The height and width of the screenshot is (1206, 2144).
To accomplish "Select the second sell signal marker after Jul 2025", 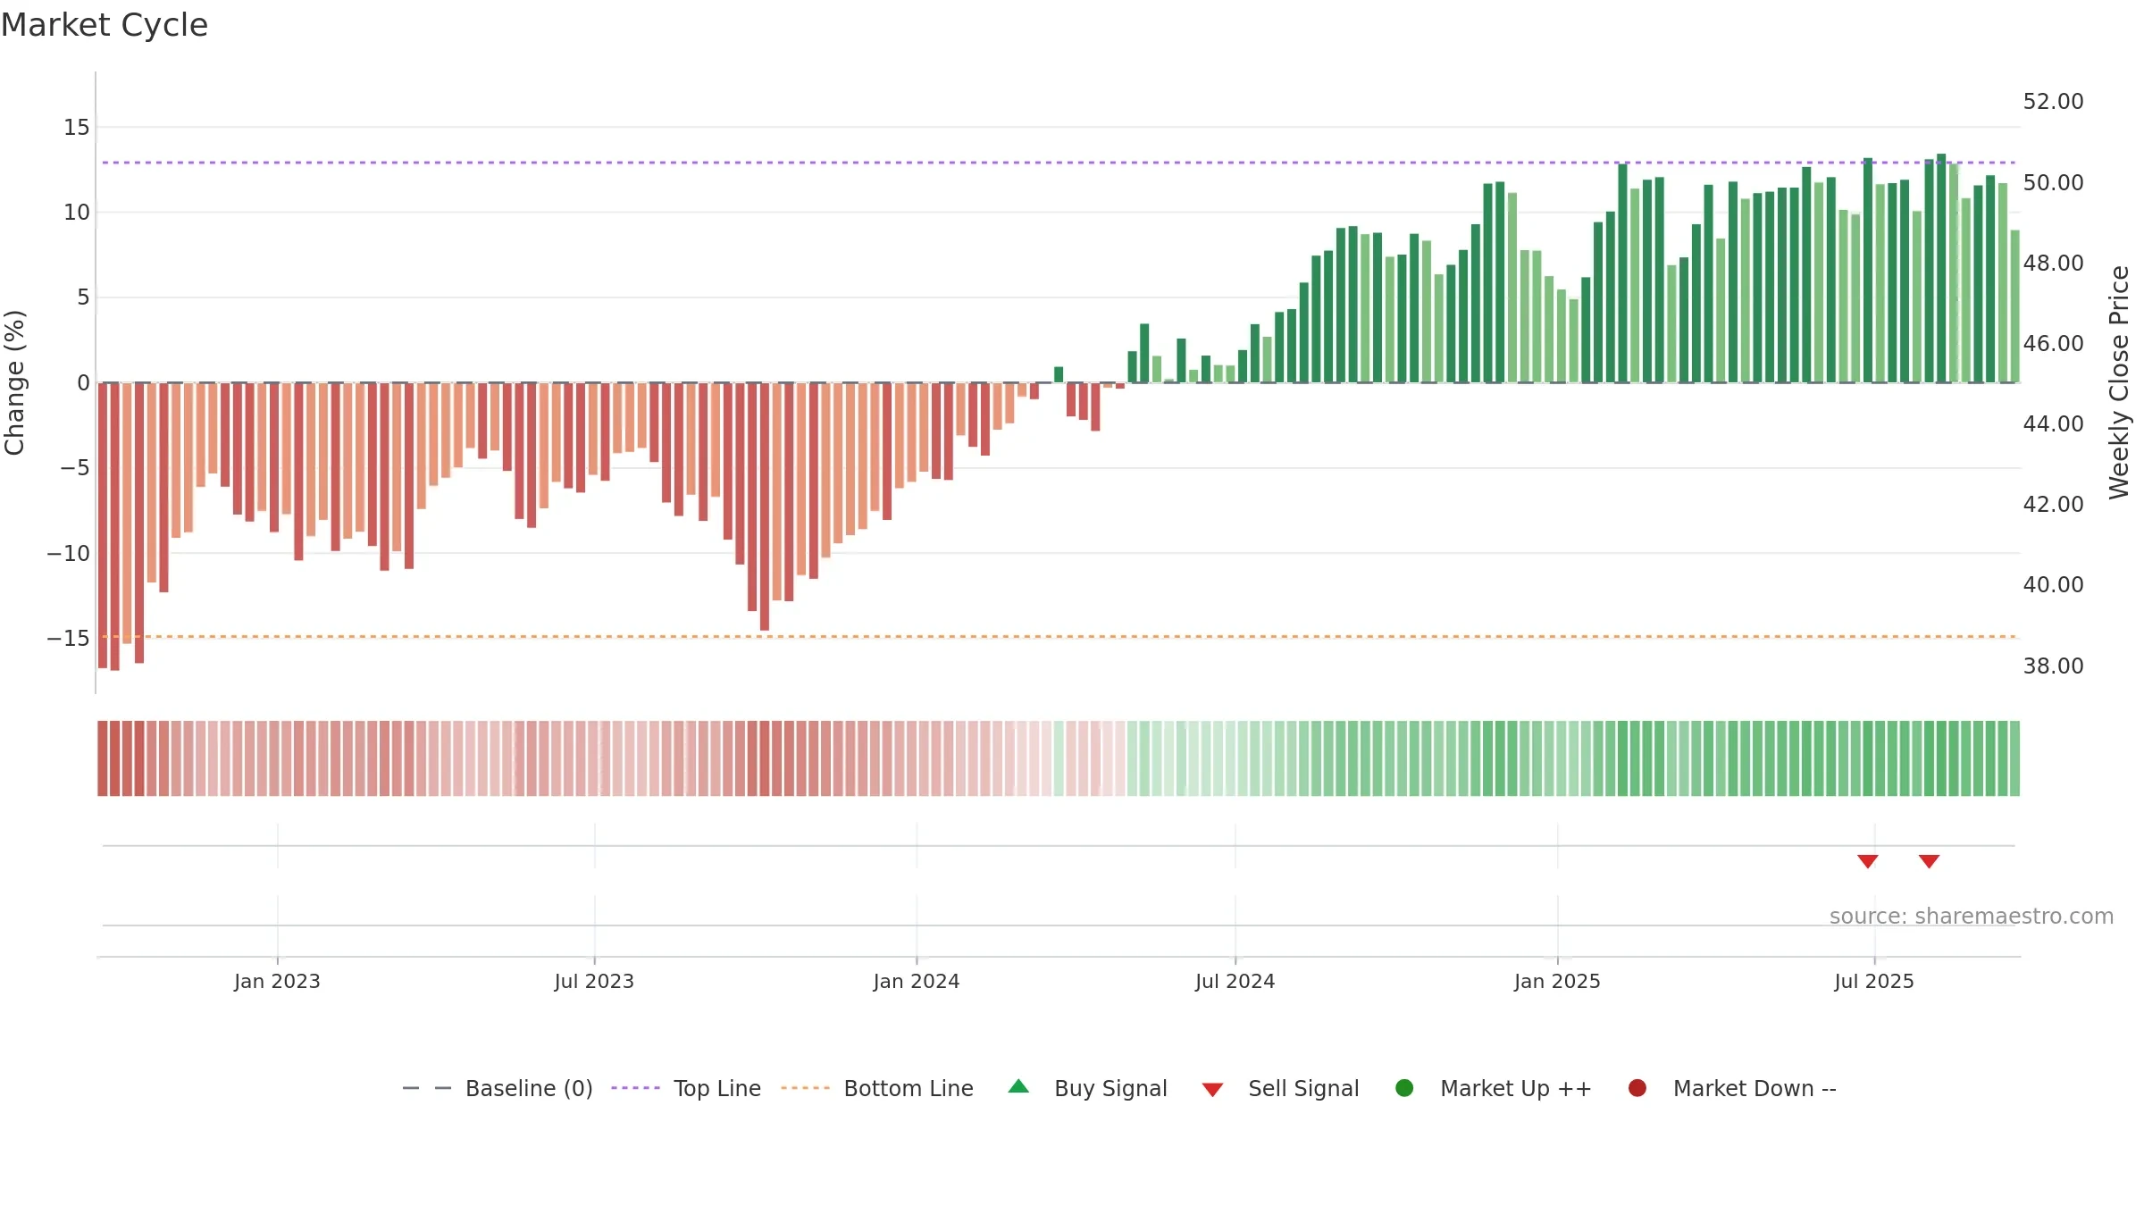I will click(1930, 861).
